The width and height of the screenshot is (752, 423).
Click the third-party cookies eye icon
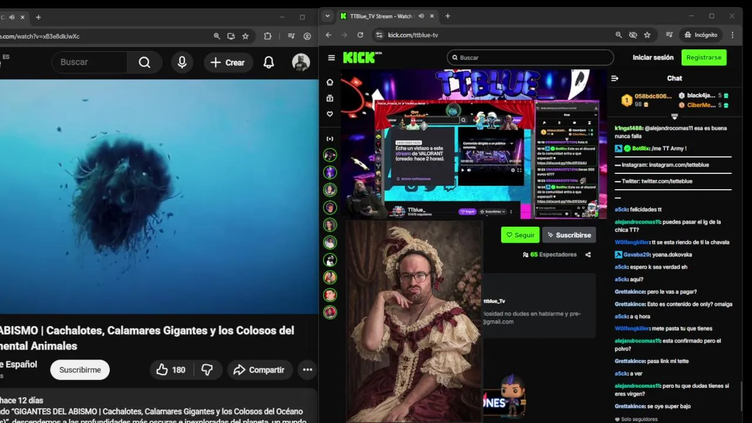[633, 35]
